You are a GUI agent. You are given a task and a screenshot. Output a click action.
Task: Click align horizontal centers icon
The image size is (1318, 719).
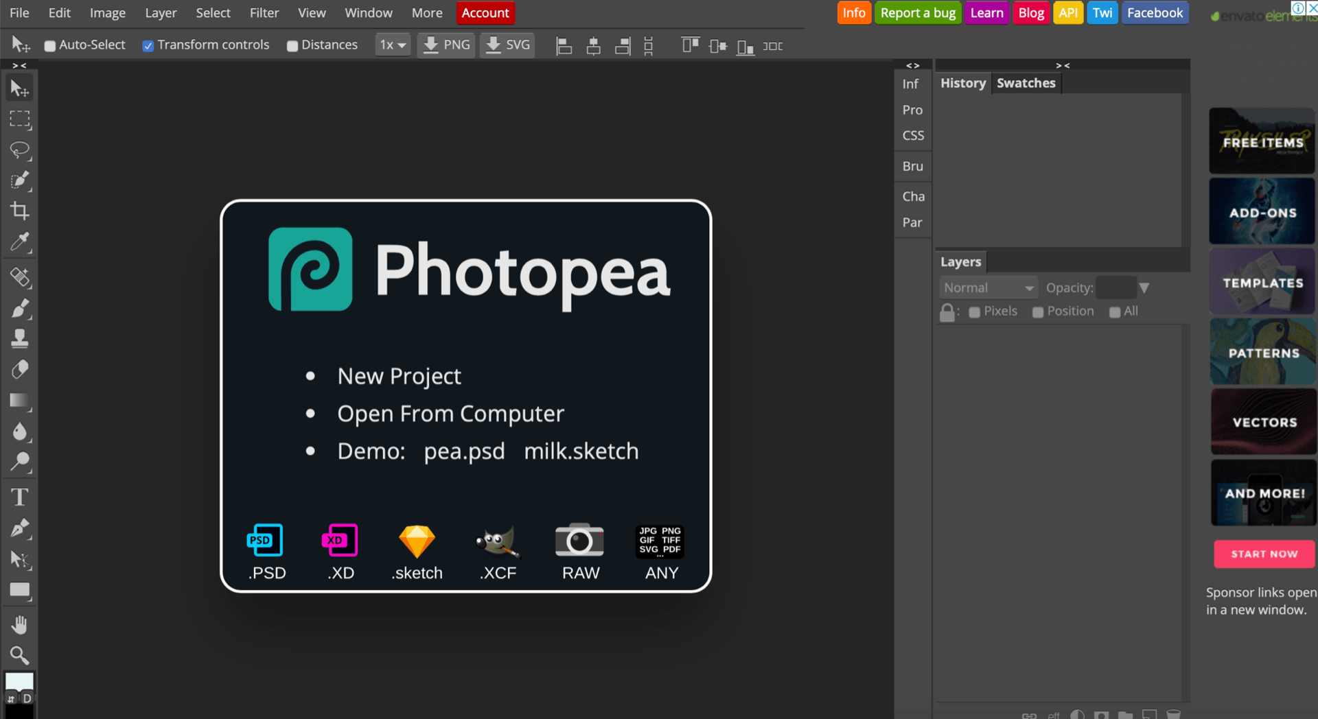(x=594, y=46)
